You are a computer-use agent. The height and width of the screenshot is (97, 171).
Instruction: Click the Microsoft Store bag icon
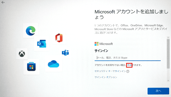31,66
